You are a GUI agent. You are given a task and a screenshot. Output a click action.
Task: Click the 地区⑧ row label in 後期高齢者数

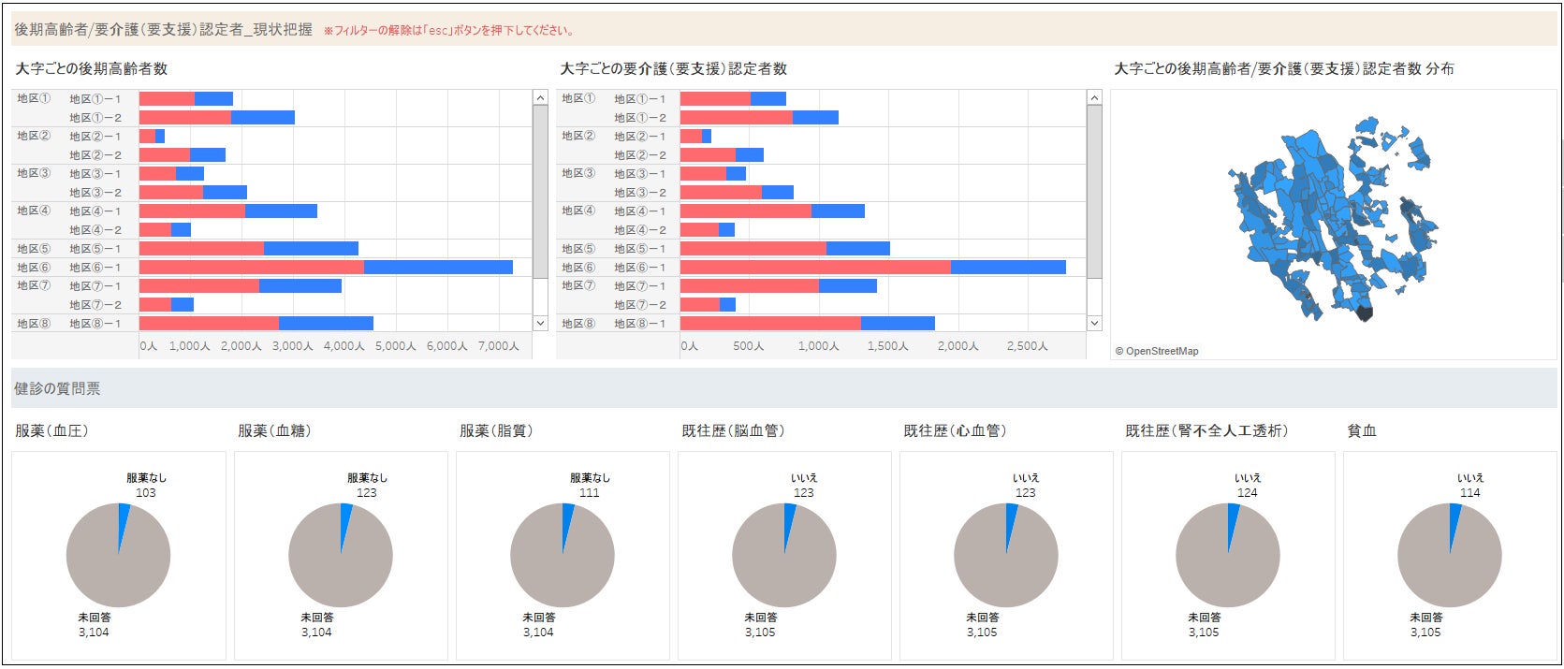(33, 323)
